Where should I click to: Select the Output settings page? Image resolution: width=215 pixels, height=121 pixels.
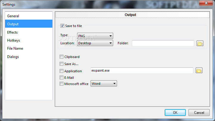click(x=29, y=24)
